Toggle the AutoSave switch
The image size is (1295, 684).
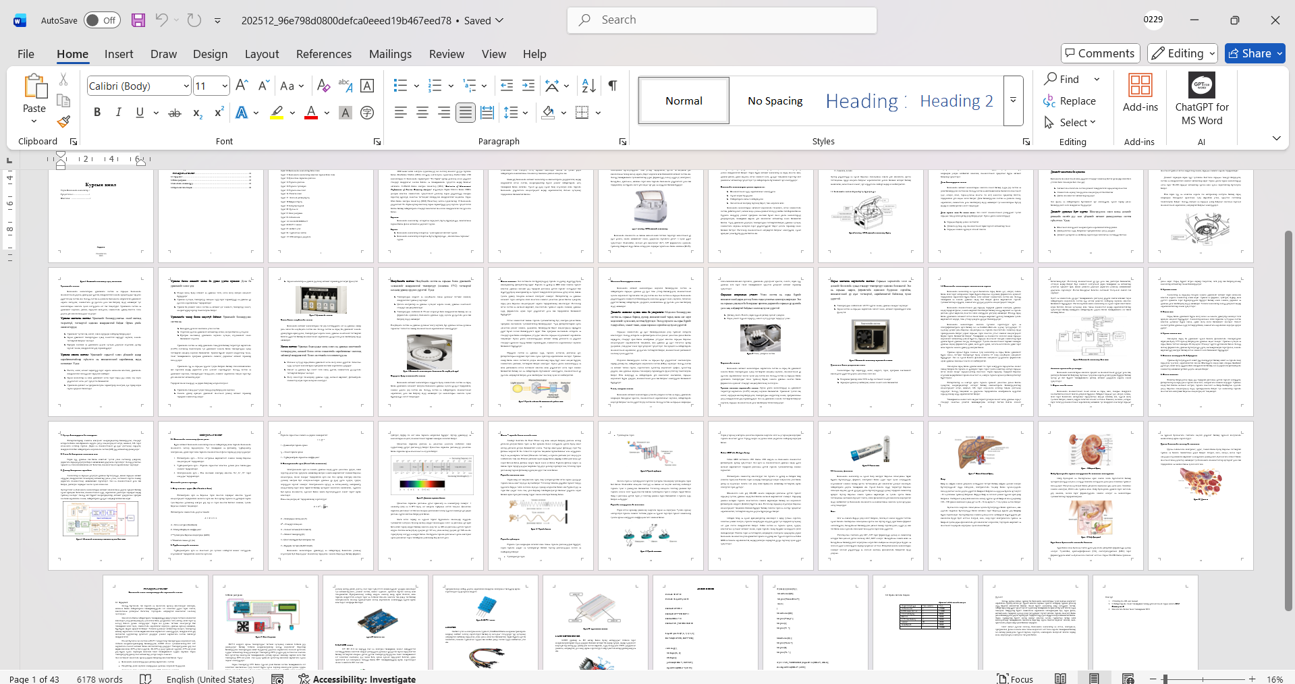[102, 20]
